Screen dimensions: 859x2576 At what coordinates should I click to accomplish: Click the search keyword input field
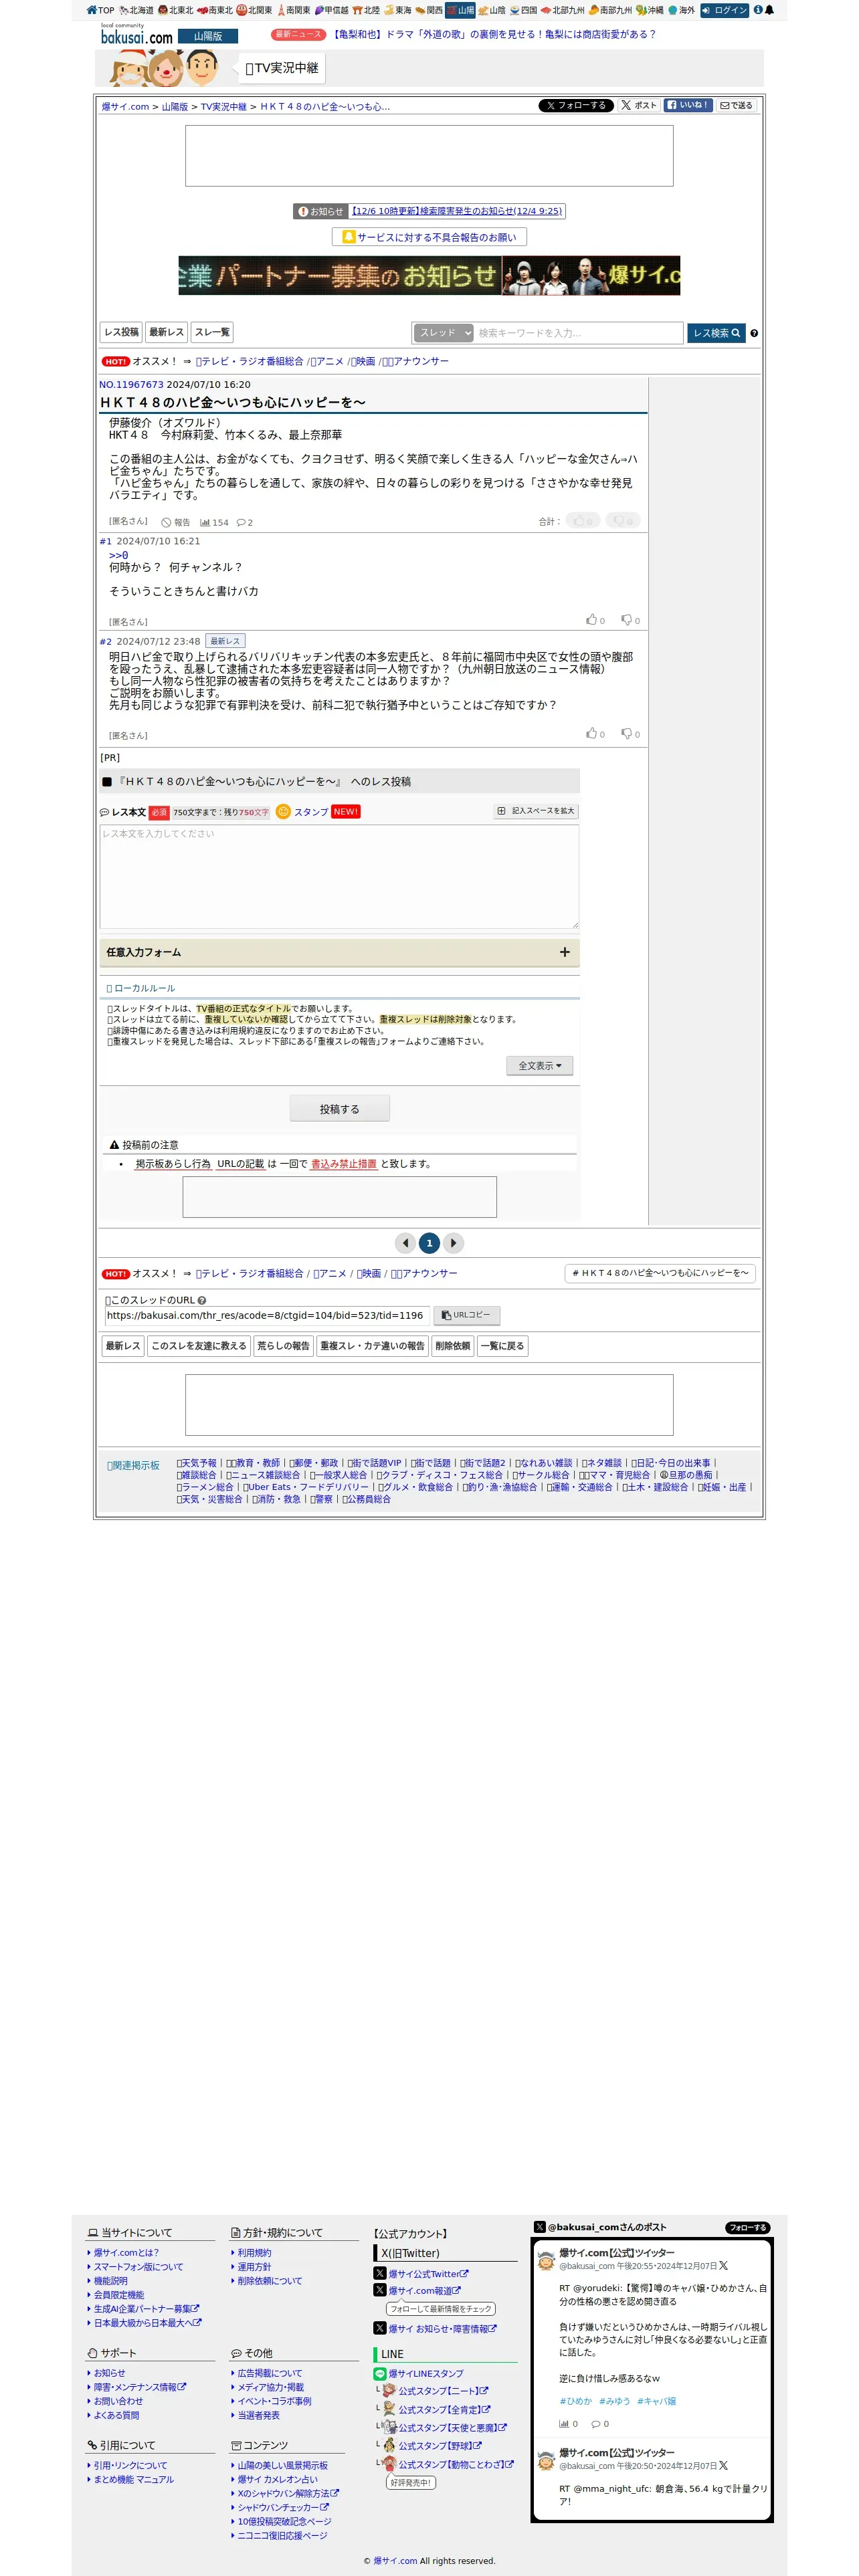pyautogui.click(x=579, y=333)
